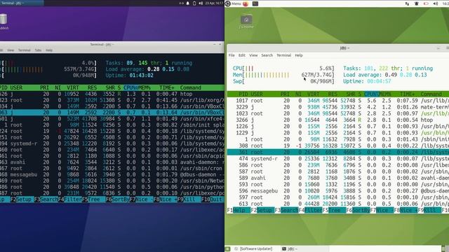Open notification bell in MATE panel
Image resolution: width=449 pixels, height=252 pixels.
416,3
